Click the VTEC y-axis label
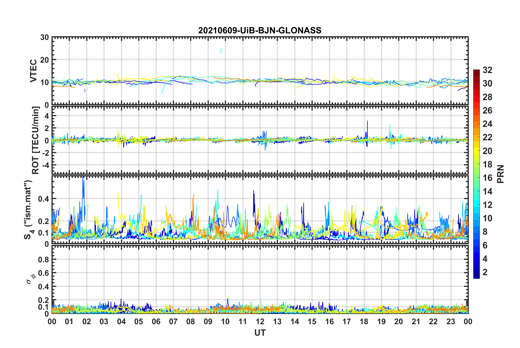This screenshot has width=520, height=348. tap(33, 71)
